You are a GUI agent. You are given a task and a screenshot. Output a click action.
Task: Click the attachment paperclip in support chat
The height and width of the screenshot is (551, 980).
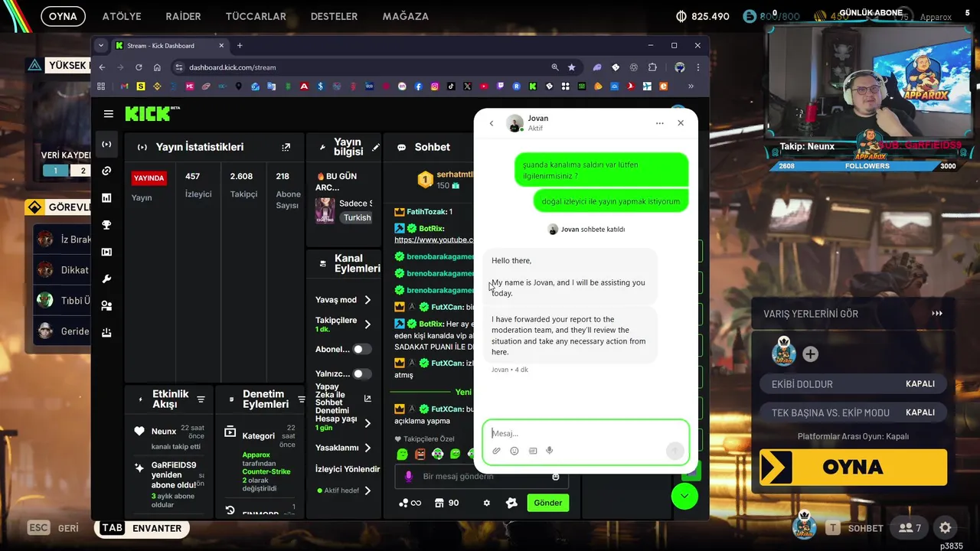(496, 451)
